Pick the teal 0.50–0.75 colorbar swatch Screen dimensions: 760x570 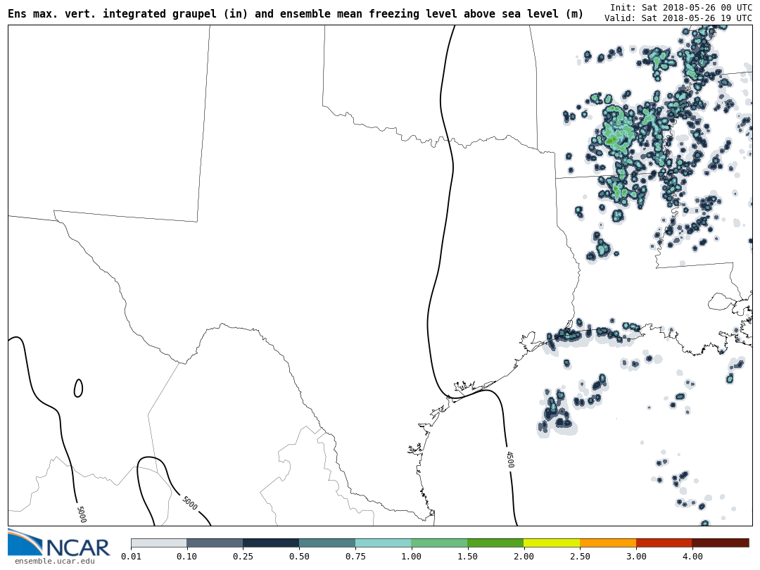pos(327,543)
